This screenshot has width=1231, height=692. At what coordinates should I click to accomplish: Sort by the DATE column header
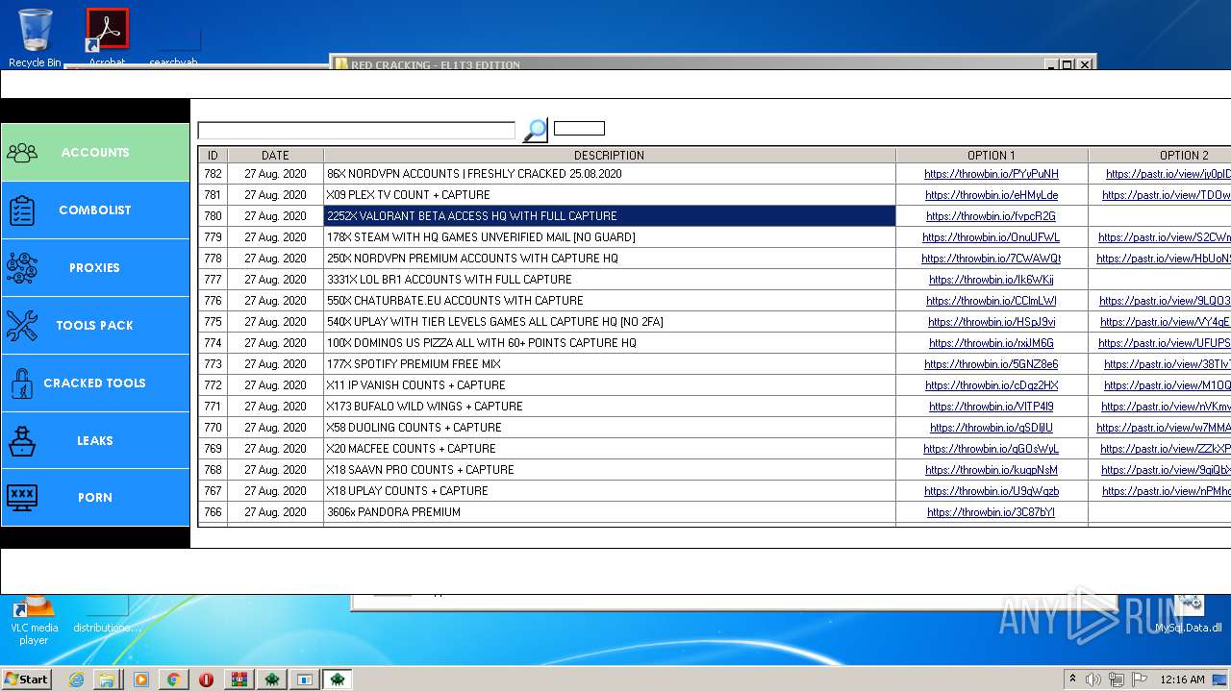click(x=275, y=155)
